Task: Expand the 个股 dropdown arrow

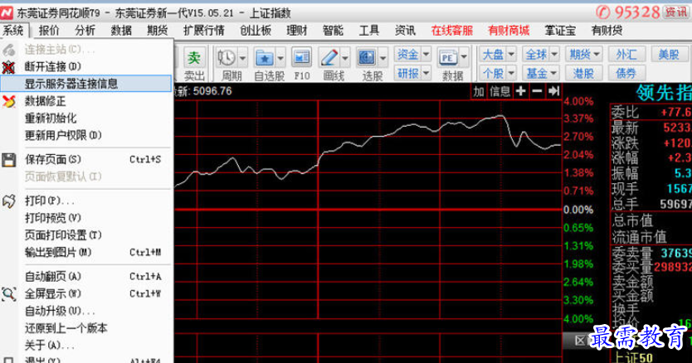Action: [x=511, y=73]
